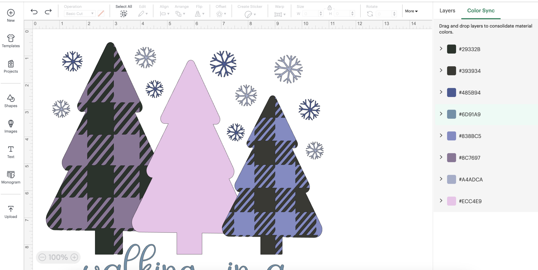Click the Upload icon
The image size is (538, 270).
click(11, 208)
